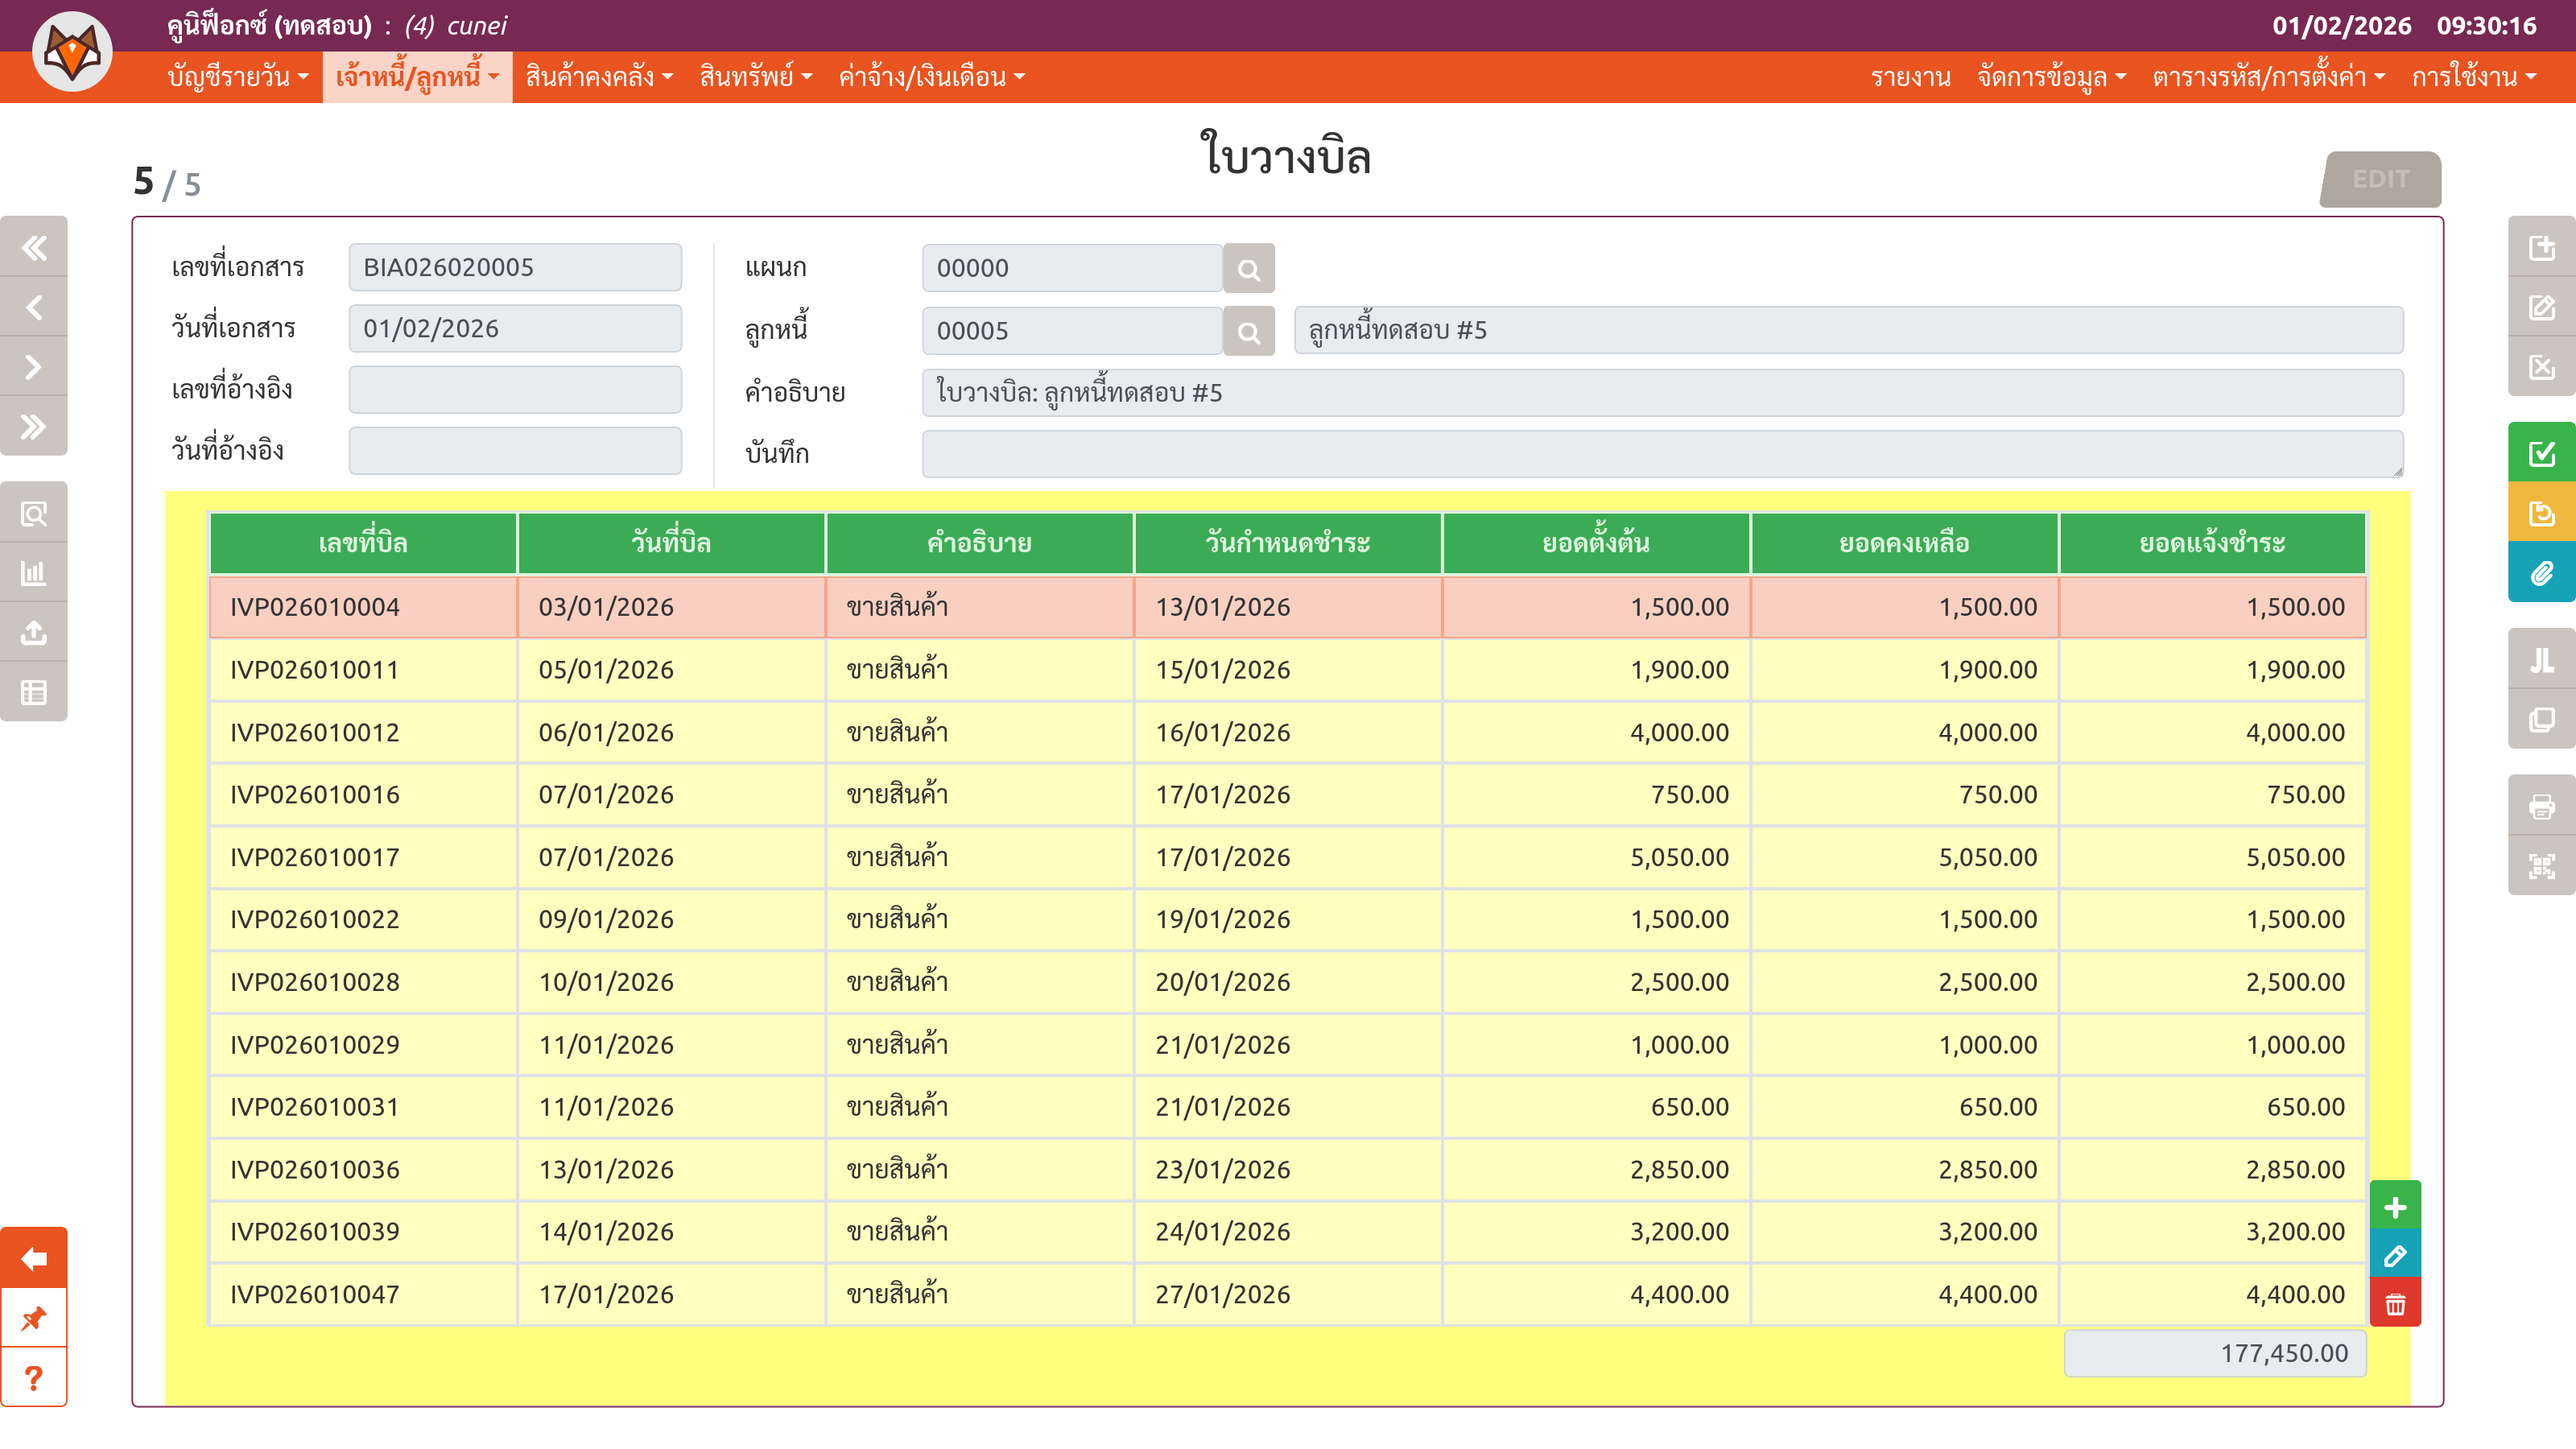Click the green checkmark approve button
This screenshot has height=1449, width=2576.
tap(2541, 453)
